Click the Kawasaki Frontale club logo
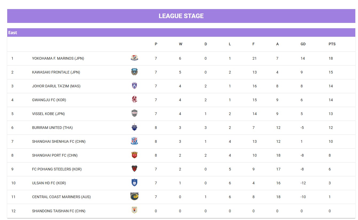Screen dimensions: 358x220 (134, 72)
